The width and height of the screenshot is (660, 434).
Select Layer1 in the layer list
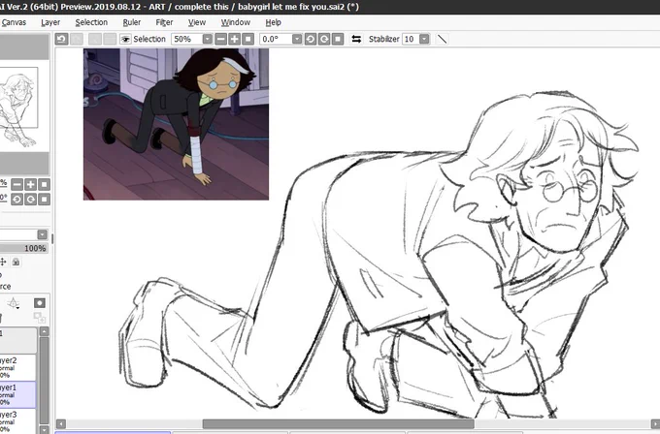18,394
